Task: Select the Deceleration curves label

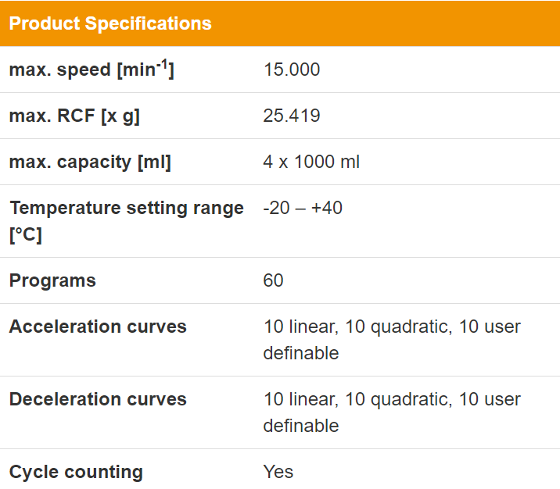Action: tap(98, 398)
